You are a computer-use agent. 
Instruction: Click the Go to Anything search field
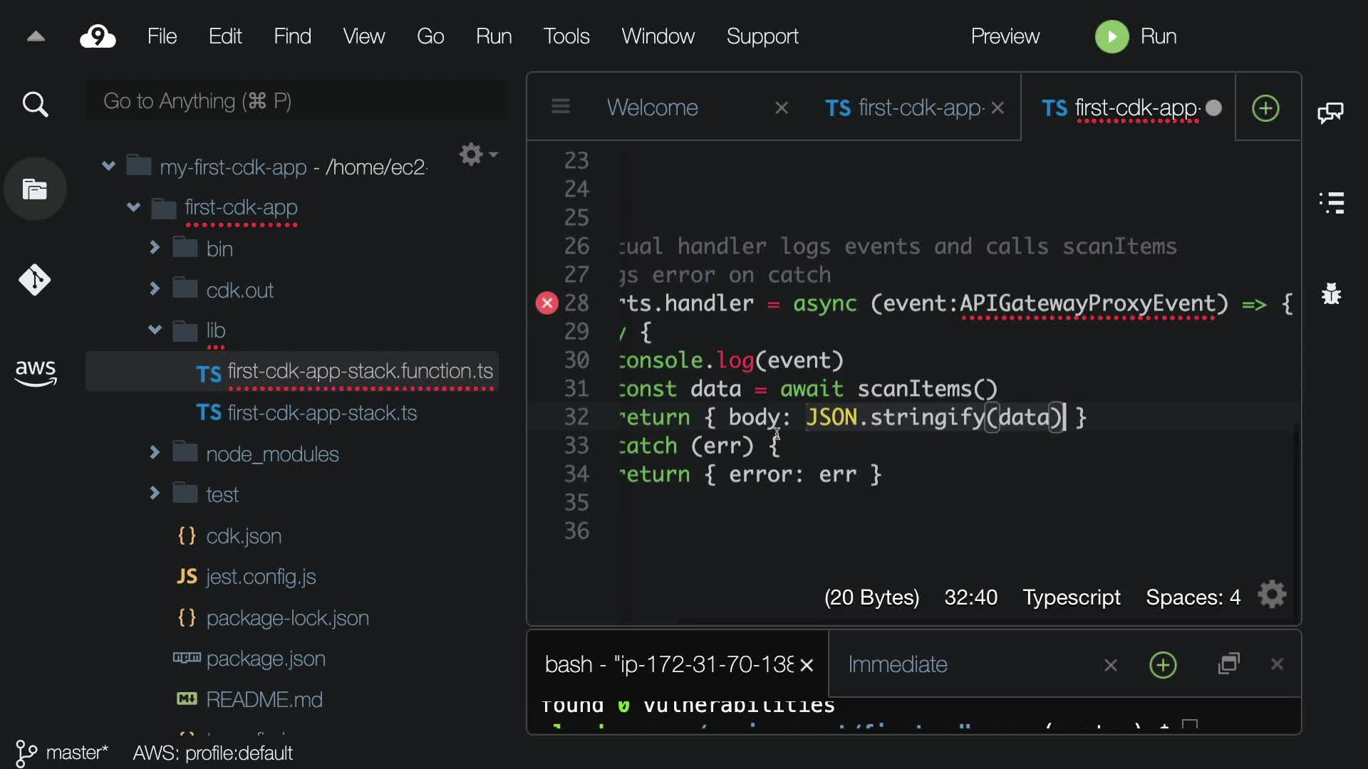(x=296, y=101)
